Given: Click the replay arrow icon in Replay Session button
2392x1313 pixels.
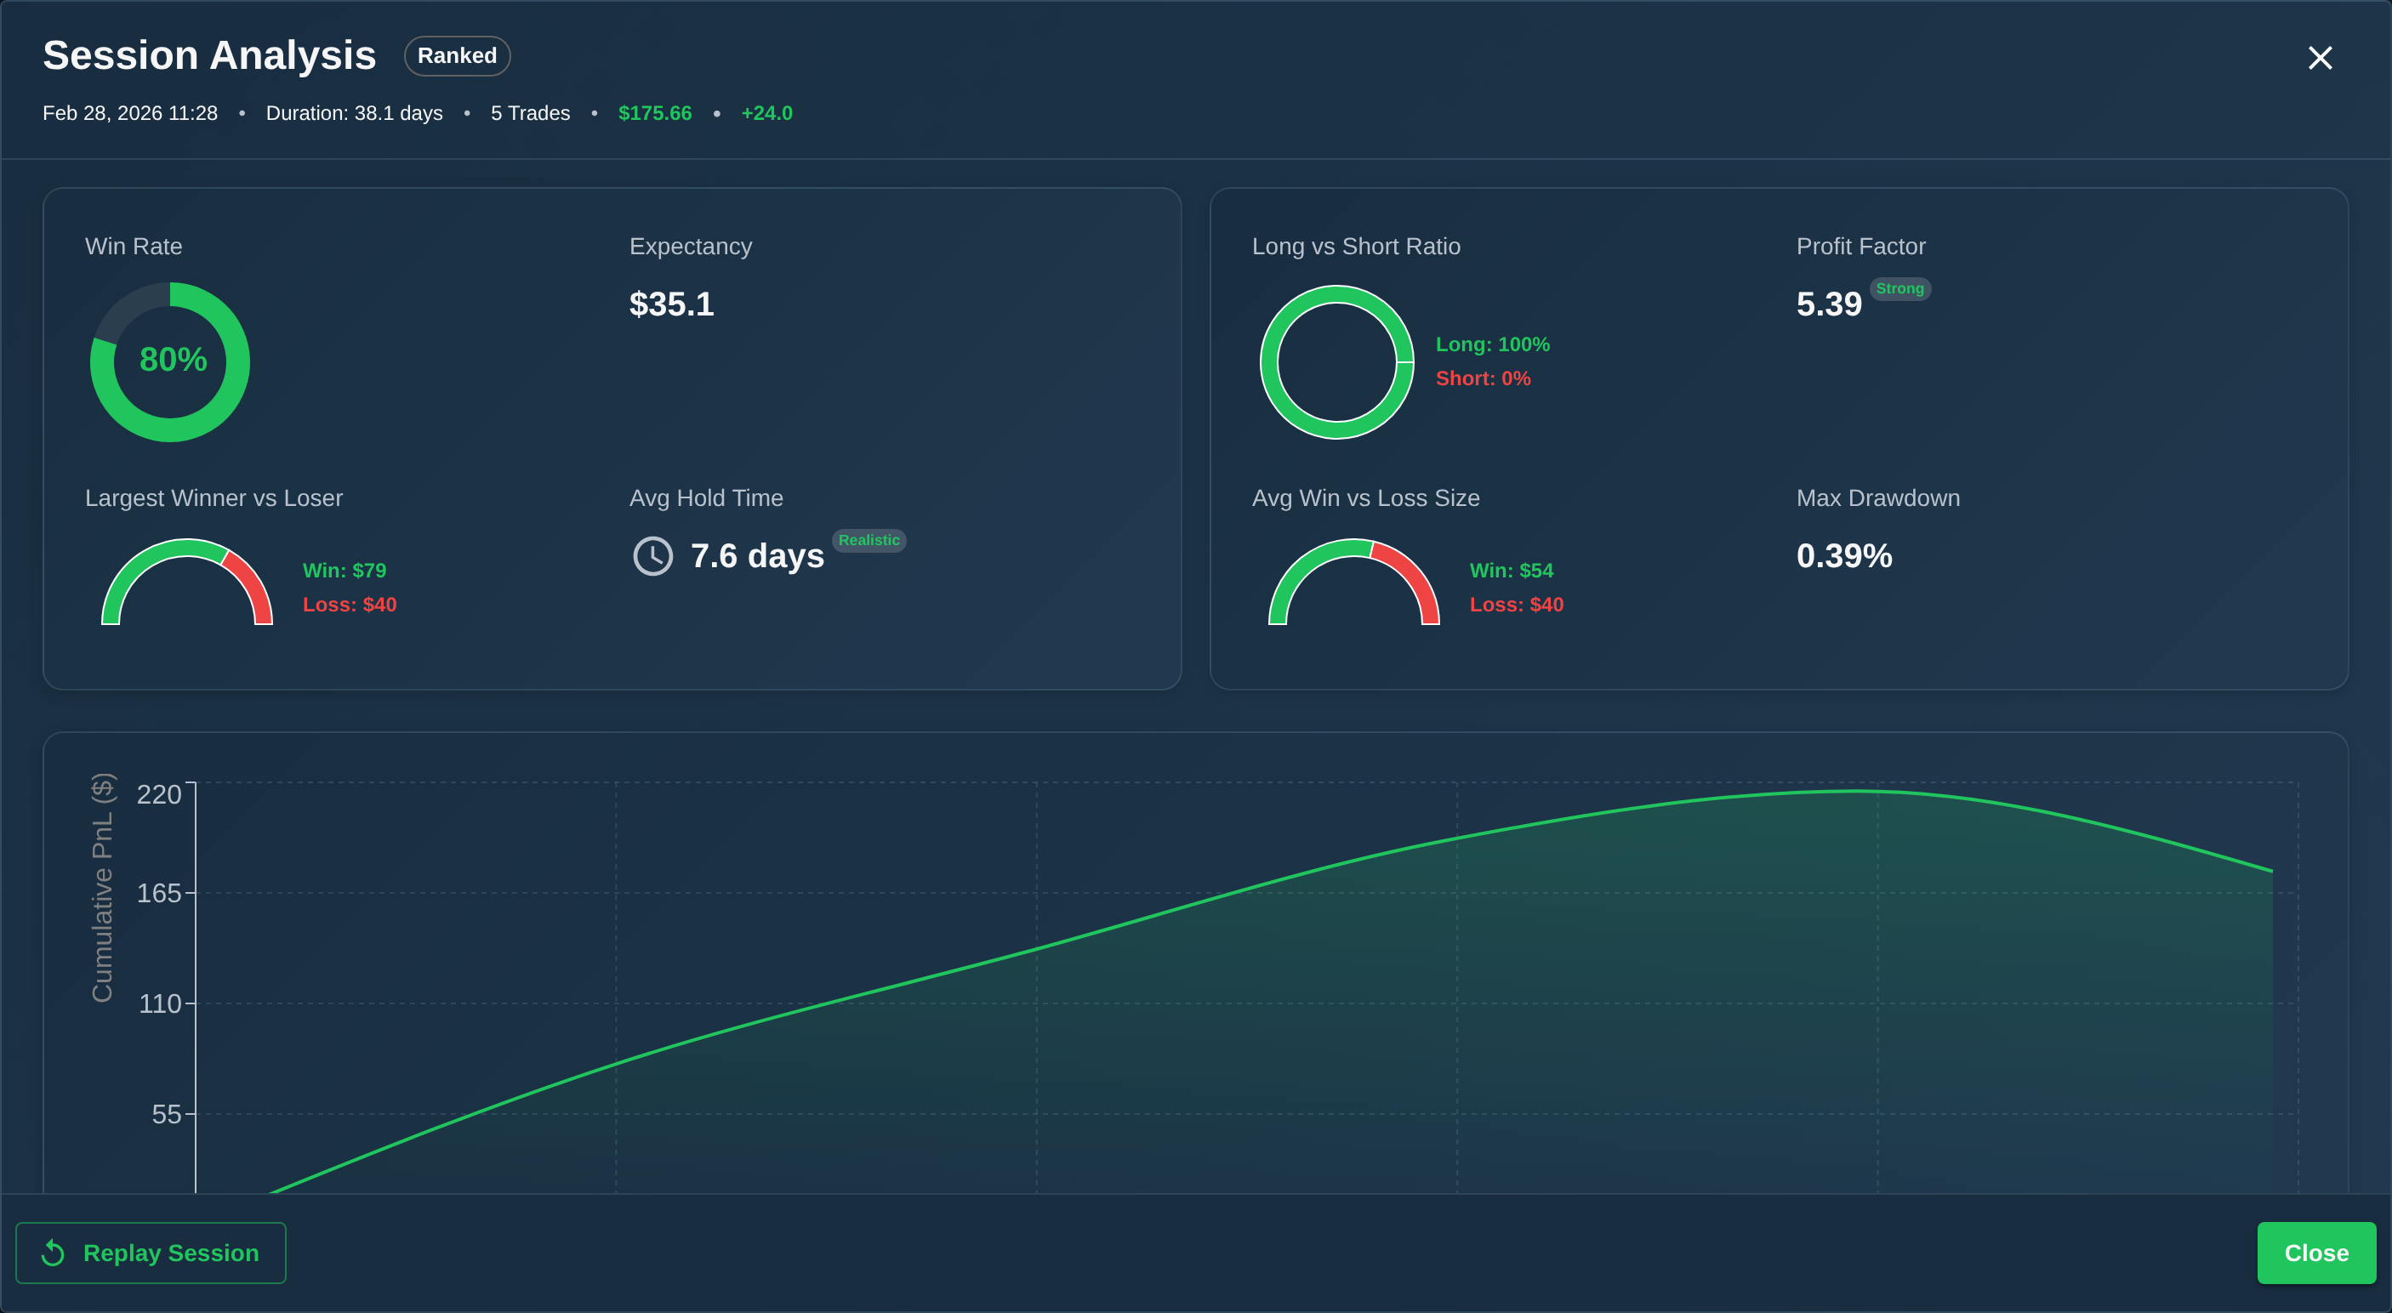Looking at the screenshot, I should pos(53,1253).
